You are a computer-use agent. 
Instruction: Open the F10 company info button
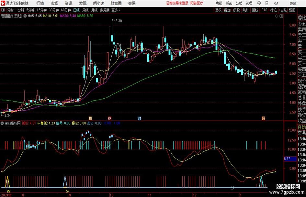pyautogui.click(x=265, y=10)
